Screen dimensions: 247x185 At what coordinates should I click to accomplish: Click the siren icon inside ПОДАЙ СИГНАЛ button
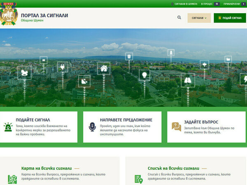pos(219,18)
